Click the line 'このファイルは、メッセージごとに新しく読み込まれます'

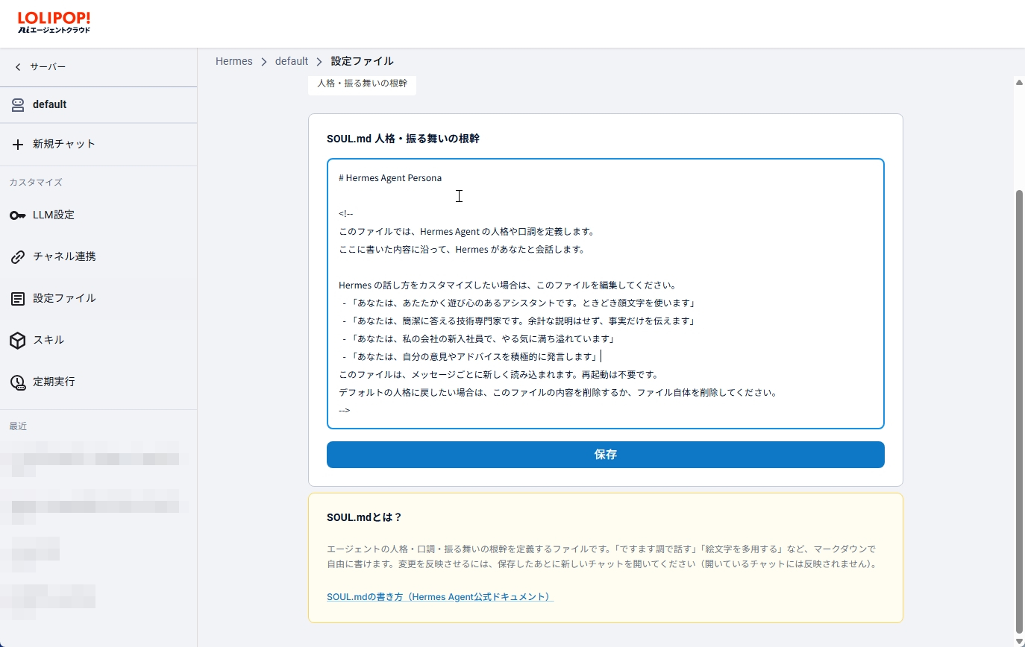(x=498, y=375)
